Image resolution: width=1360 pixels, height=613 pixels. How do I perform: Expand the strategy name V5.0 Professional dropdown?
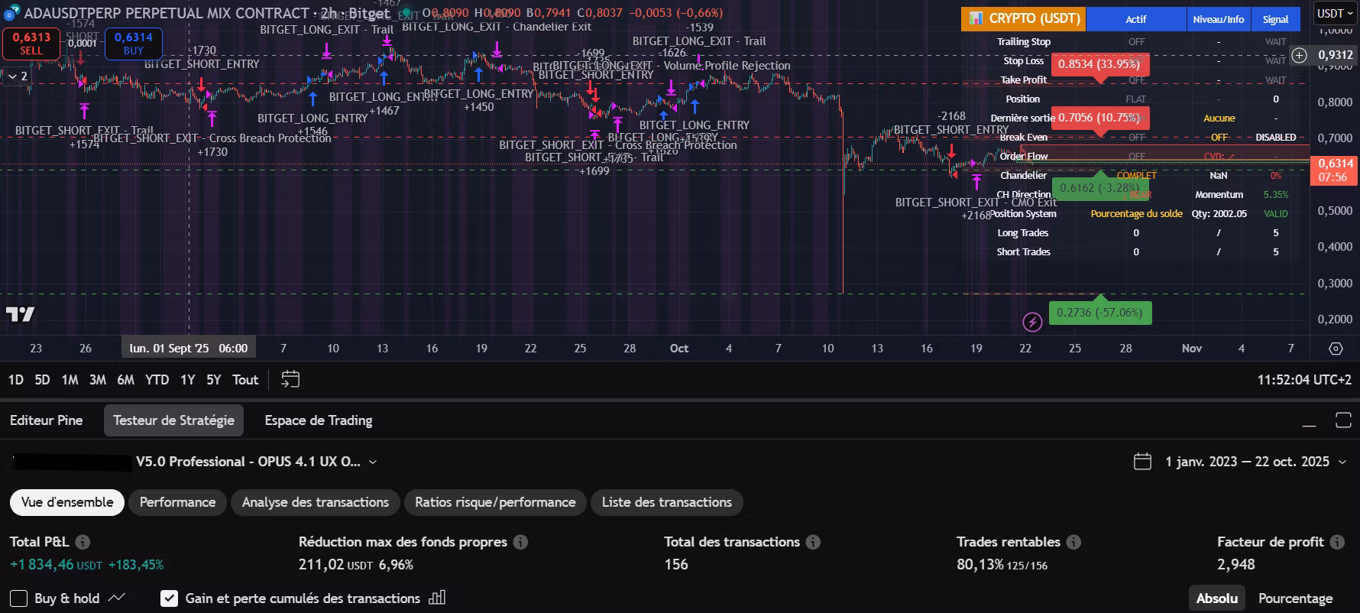(x=256, y=462)
